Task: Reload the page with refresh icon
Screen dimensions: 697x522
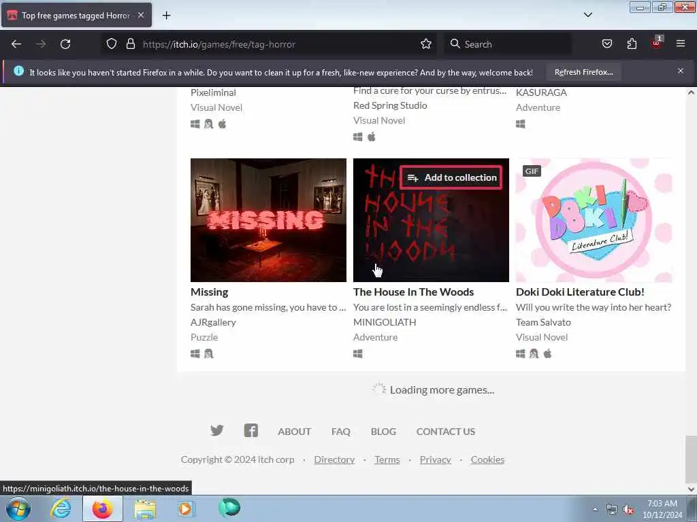Action: 65,44
